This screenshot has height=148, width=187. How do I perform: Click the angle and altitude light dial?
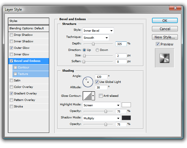click(x=88, y=82)
